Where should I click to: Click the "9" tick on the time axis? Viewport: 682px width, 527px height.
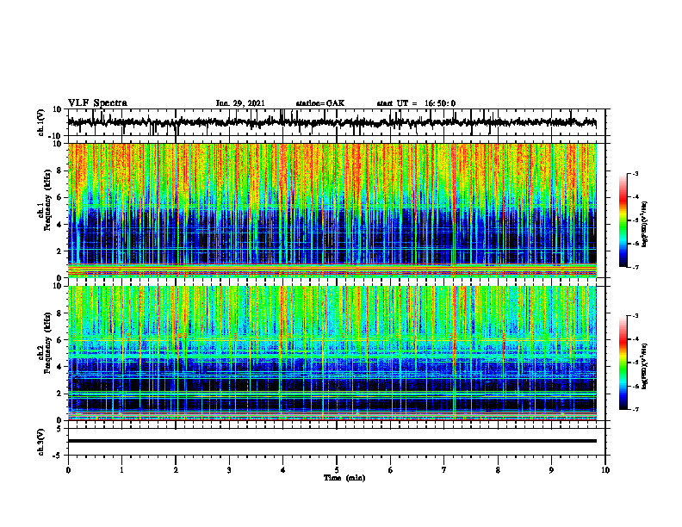click(x=551, y=470)
